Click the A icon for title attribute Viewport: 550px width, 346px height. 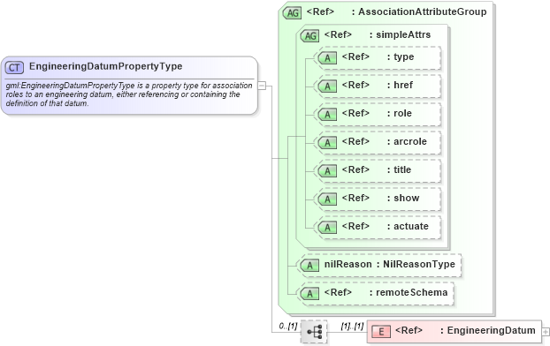327,171
